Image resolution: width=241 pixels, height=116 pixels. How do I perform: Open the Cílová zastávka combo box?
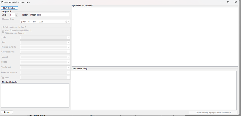pos(68,52)
